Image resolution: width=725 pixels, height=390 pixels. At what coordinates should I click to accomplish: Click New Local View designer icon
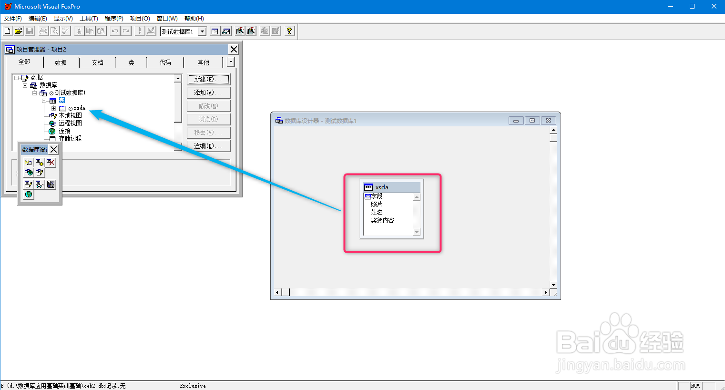pos(40,172)
